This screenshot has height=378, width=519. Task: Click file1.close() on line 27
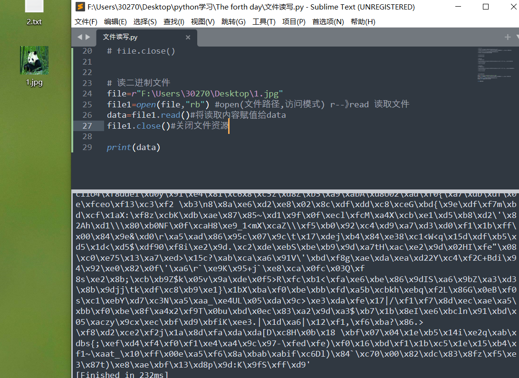point(138,126)
